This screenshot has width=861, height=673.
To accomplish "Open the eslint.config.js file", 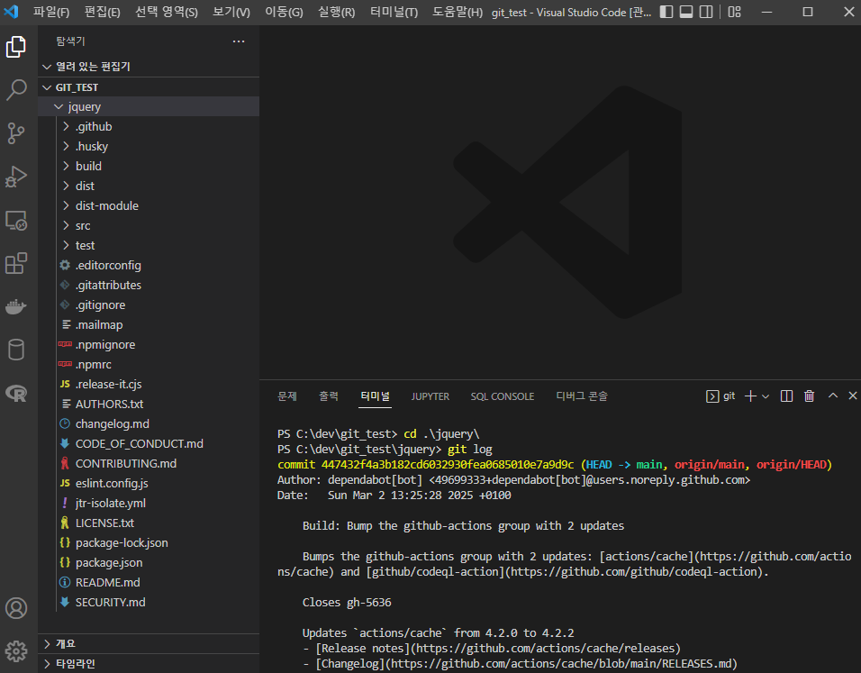I will (x=149, y=483).
